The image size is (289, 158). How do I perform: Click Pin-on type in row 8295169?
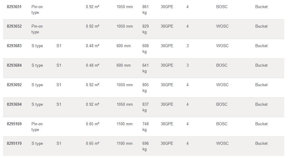37,127
